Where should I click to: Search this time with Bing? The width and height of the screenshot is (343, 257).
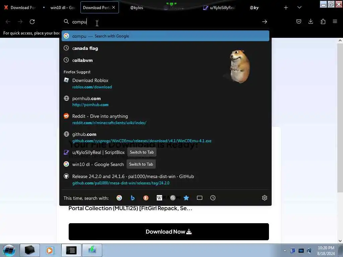tap(133, 198)
